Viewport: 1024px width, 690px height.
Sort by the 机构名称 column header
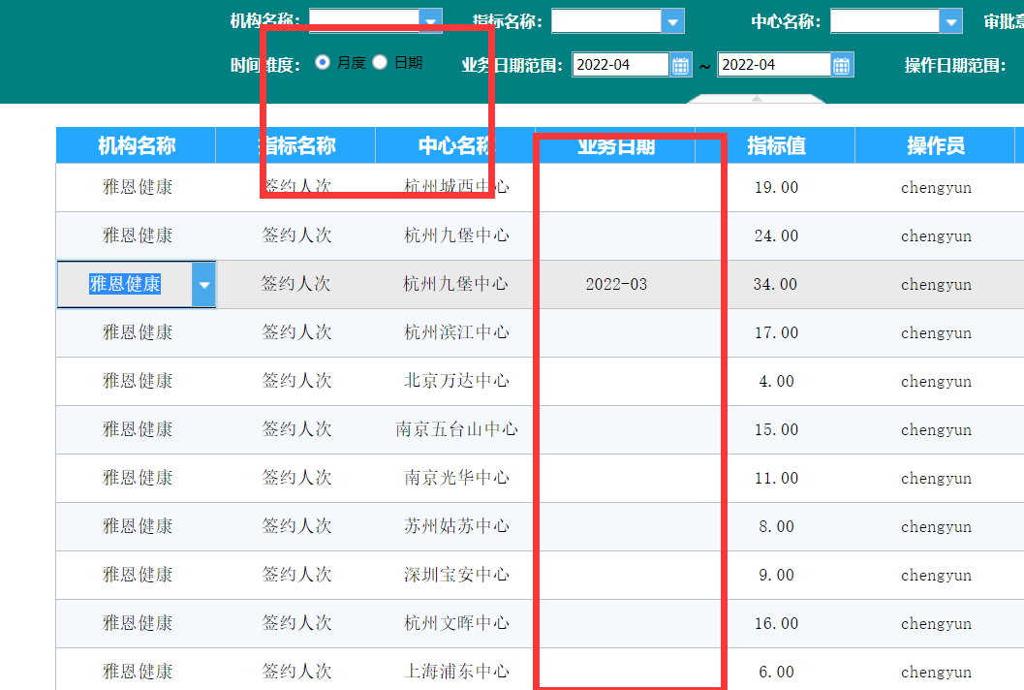tap(136, 145)
